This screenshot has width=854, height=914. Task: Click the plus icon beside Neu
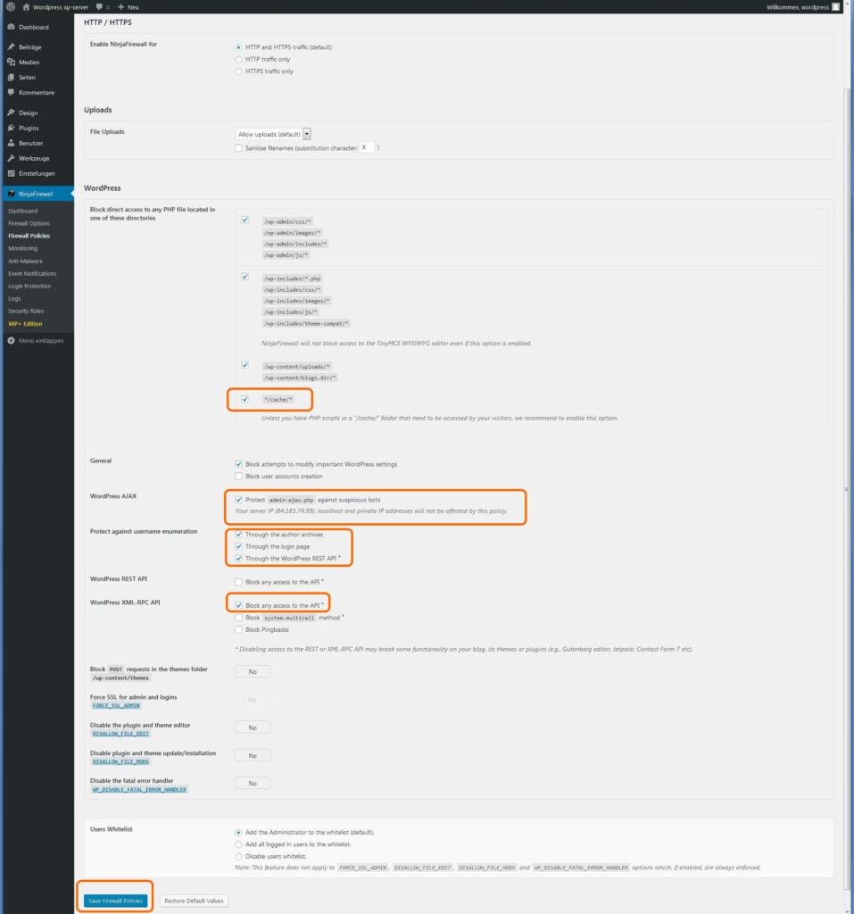pos(120,7)
